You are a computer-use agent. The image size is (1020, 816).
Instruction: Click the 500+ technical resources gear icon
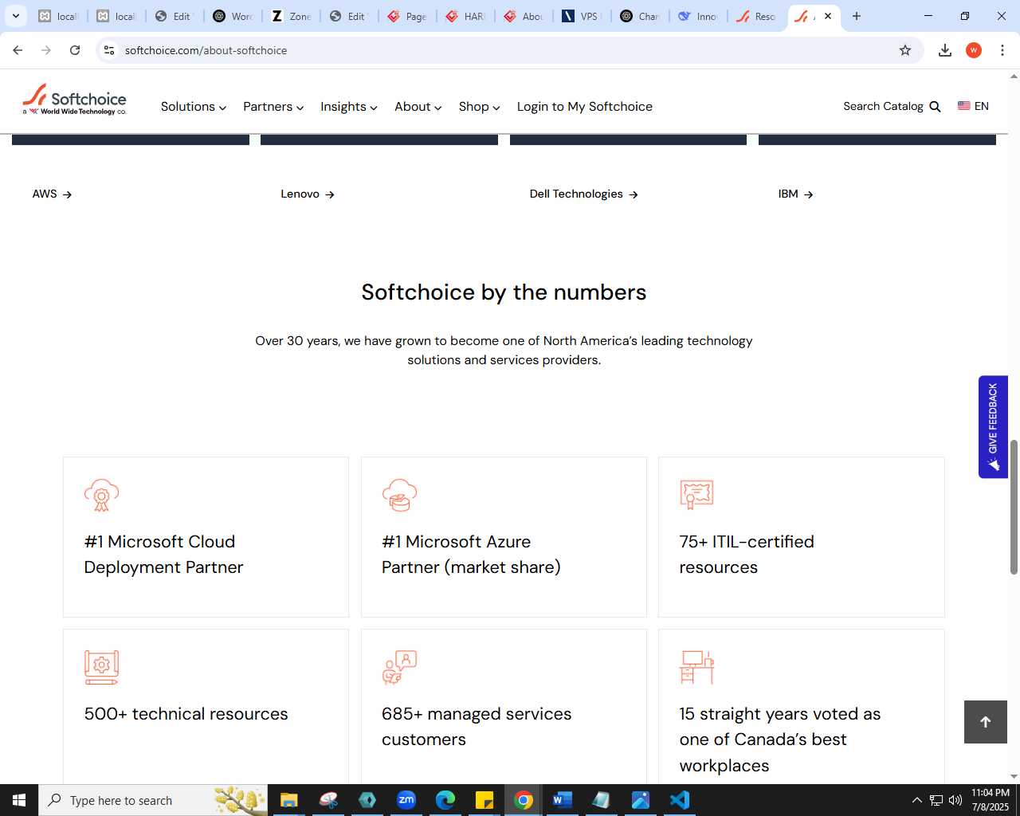(101, 667)
